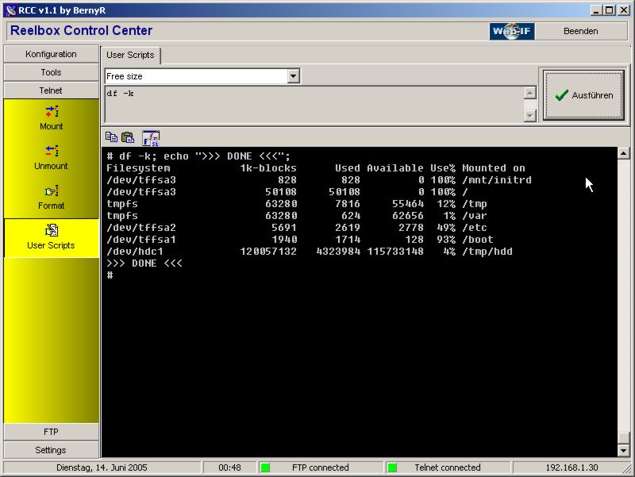Click the /dev/tffsa1 filesystem entry
The height and width of the screenshot is (477, 635).
point(141,240)
